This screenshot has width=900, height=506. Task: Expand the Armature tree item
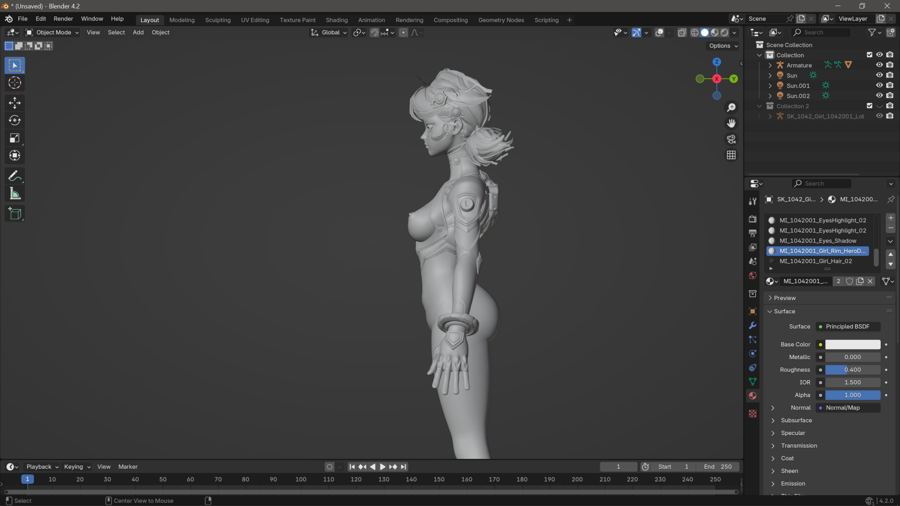point(770,65)
